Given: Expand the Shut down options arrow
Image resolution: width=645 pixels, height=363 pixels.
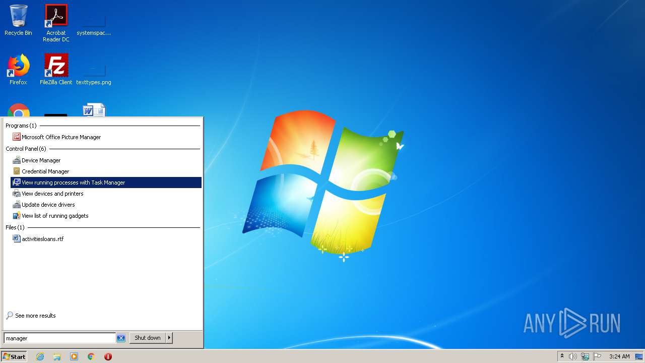Looking at the screenshot, I should click(169, 338).
